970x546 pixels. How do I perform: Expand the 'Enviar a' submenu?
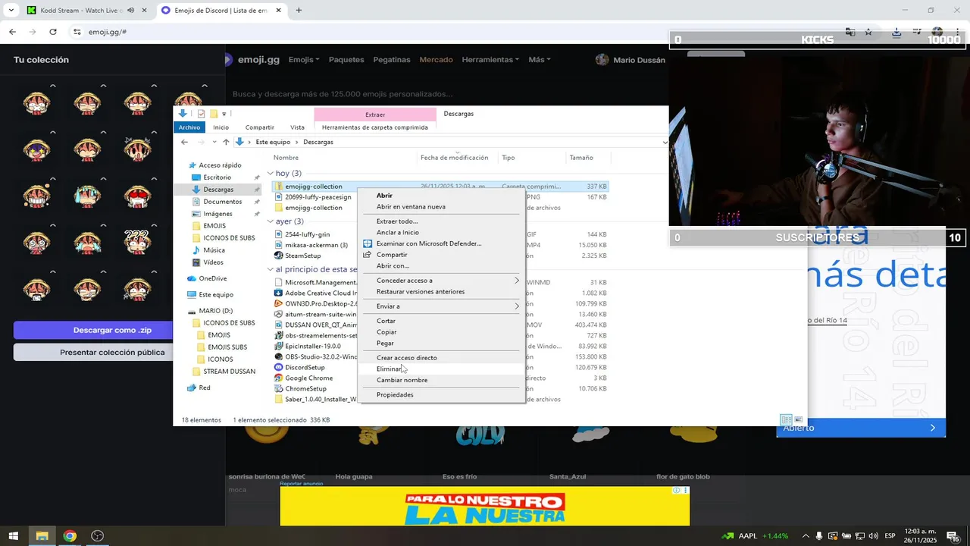coord(441,306)
